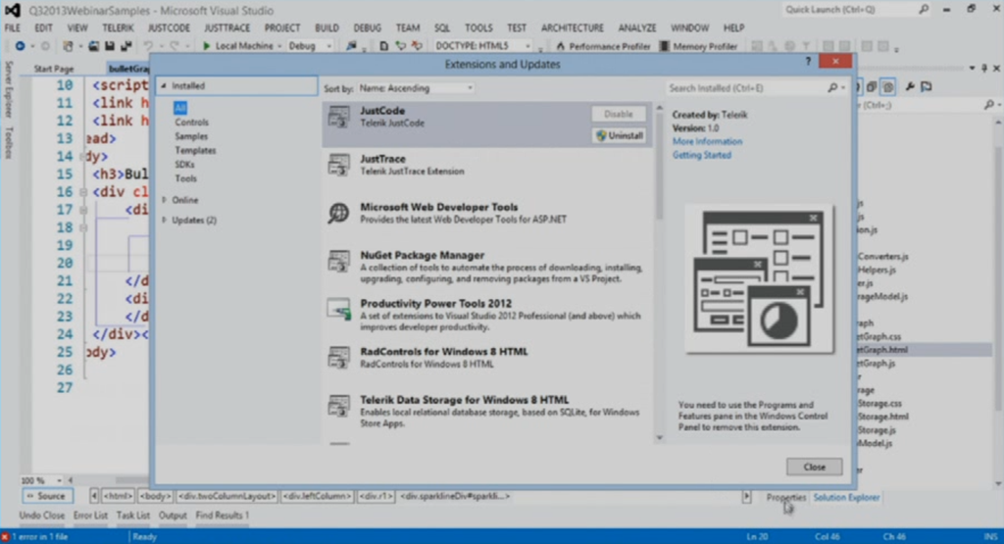This screenshot has height=544, width=1004.
Task: Select the div.leftColumn breadcrumb tag
Action: [x=318, y=496]
